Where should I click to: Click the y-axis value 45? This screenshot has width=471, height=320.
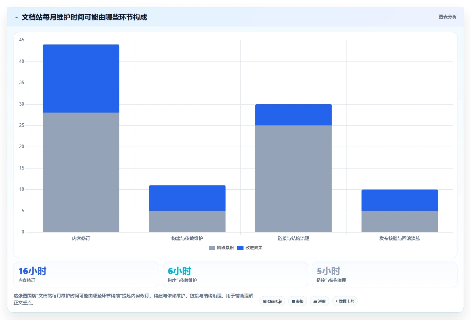pos(22,40)
